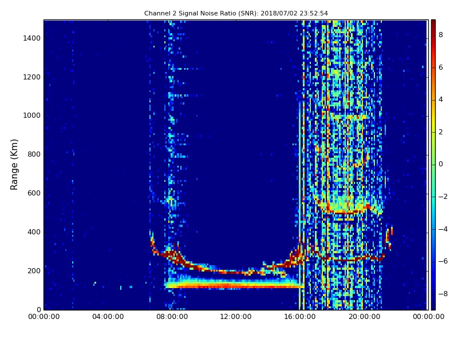458x343 pixels.
Task: Click the dark blue bottom of the colorbar
Action: coord(433,306)
